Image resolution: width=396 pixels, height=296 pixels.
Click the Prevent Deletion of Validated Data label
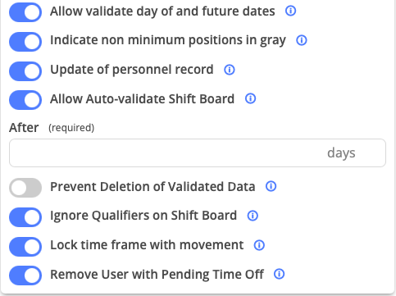[x=152, y=187]
